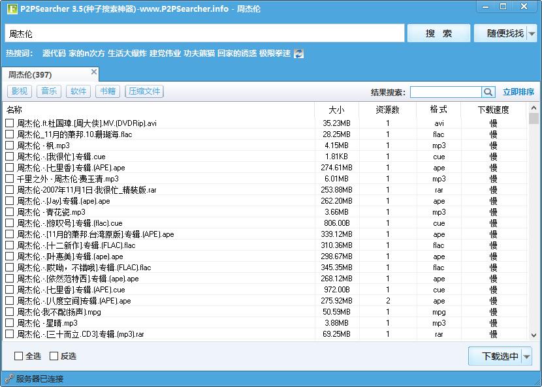Viewport: 542px width, 387px height.
Task: Tick the checkbox for 千里之外 - 周杰伦·费玉清.mp3
Action: coord(10,179)
